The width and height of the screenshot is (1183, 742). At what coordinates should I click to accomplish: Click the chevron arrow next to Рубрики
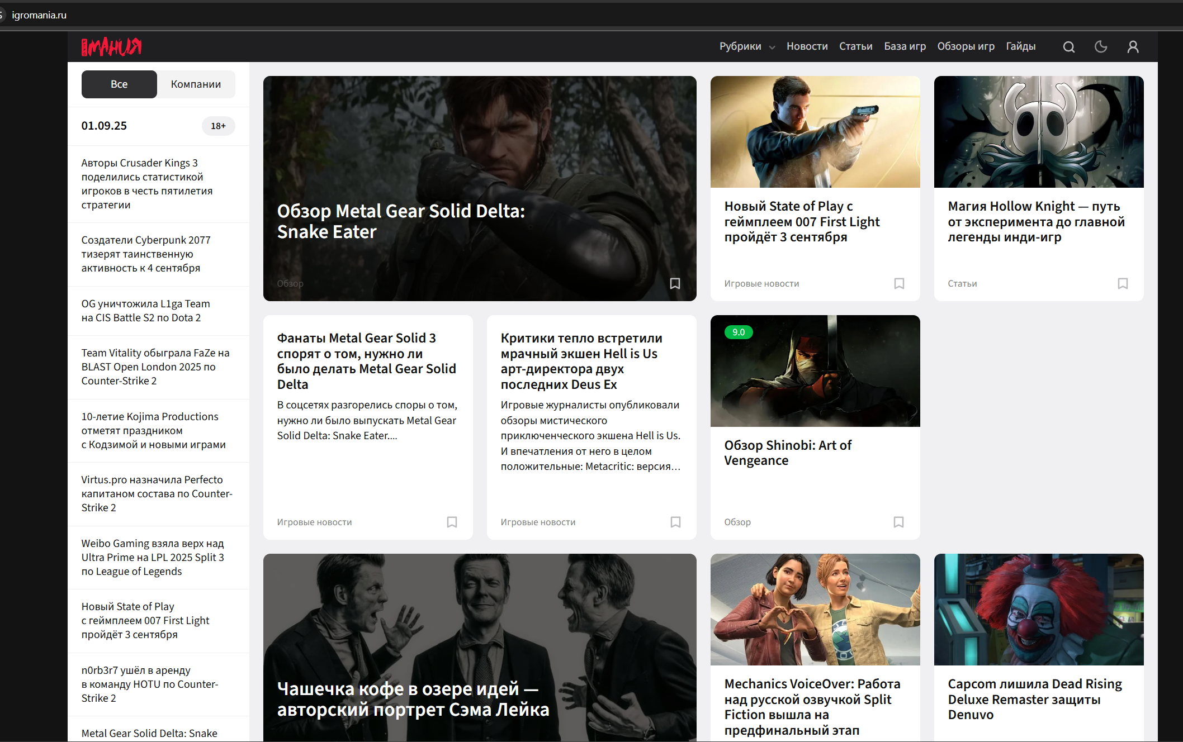[x=772, y=47]
